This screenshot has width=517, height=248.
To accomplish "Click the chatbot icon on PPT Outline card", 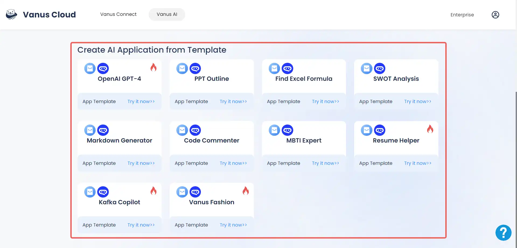I will 195,68.
